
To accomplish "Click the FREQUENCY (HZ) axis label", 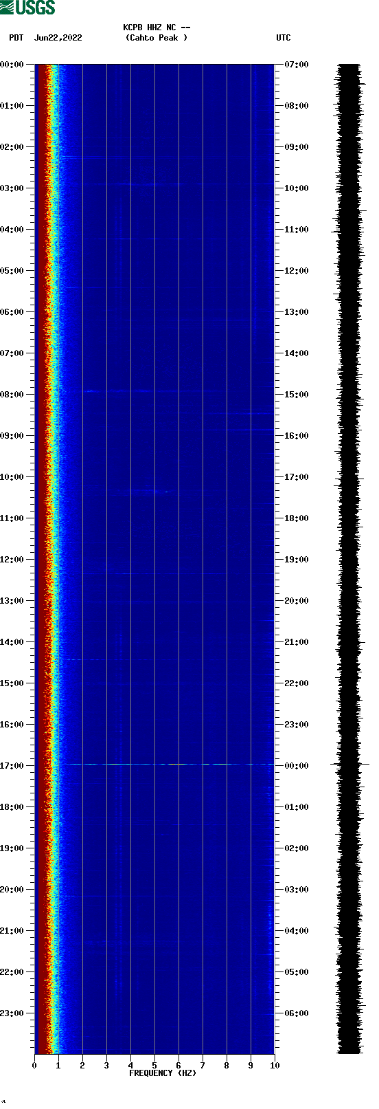I will pyautogui.click(x=163, y=1073).
